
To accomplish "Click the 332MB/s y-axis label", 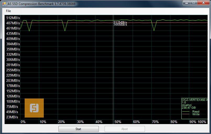I will pos(13,54).
